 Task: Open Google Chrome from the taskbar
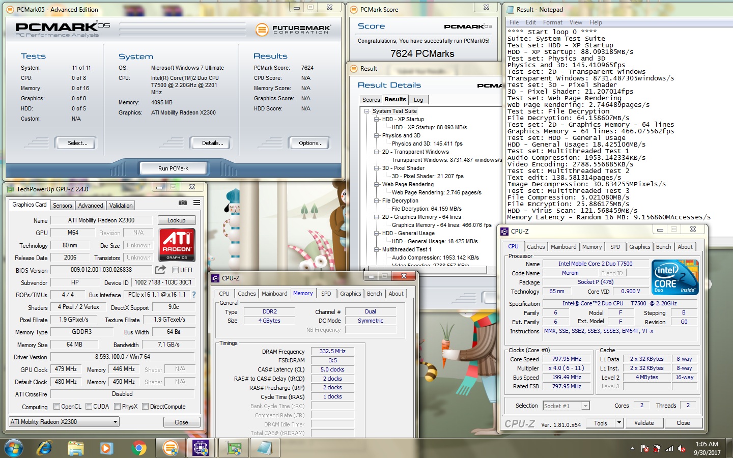pos(138,448)
